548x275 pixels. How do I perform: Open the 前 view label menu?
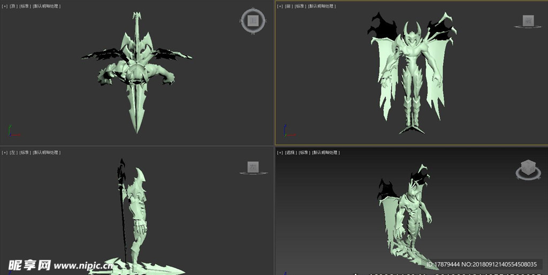click(x=289, y=6)
